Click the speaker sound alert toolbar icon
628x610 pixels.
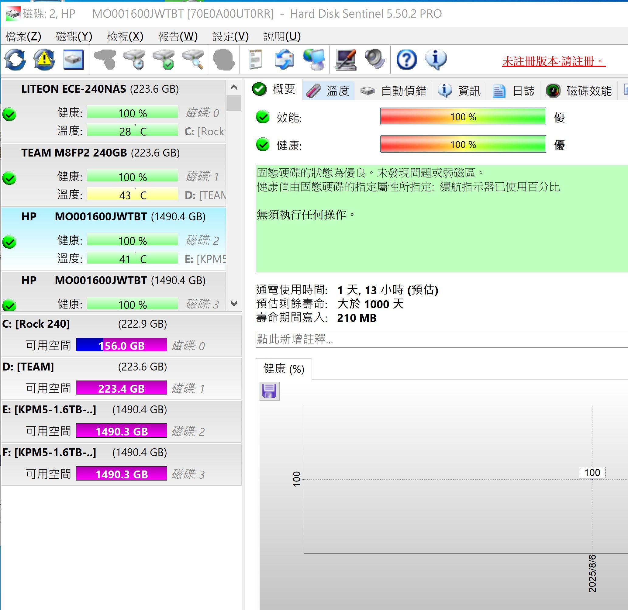[375, 60]
